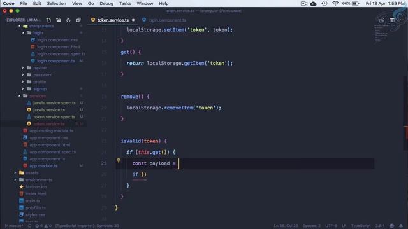The height and width of the screenshot is (229, 408).
Task: Open main.ts in Explorer
Action: [33, 201]
